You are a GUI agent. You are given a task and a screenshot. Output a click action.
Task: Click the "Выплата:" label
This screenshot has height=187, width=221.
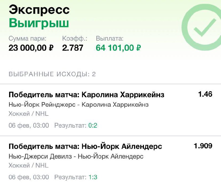(x=110, y=38)
